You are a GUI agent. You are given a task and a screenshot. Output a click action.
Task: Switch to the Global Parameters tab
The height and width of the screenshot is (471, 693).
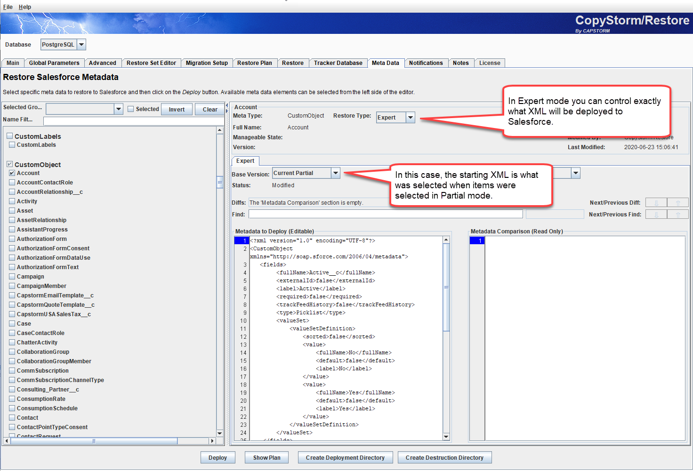coord(54,63)
